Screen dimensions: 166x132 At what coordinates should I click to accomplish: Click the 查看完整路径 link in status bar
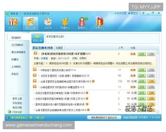(x=130, y=117)
